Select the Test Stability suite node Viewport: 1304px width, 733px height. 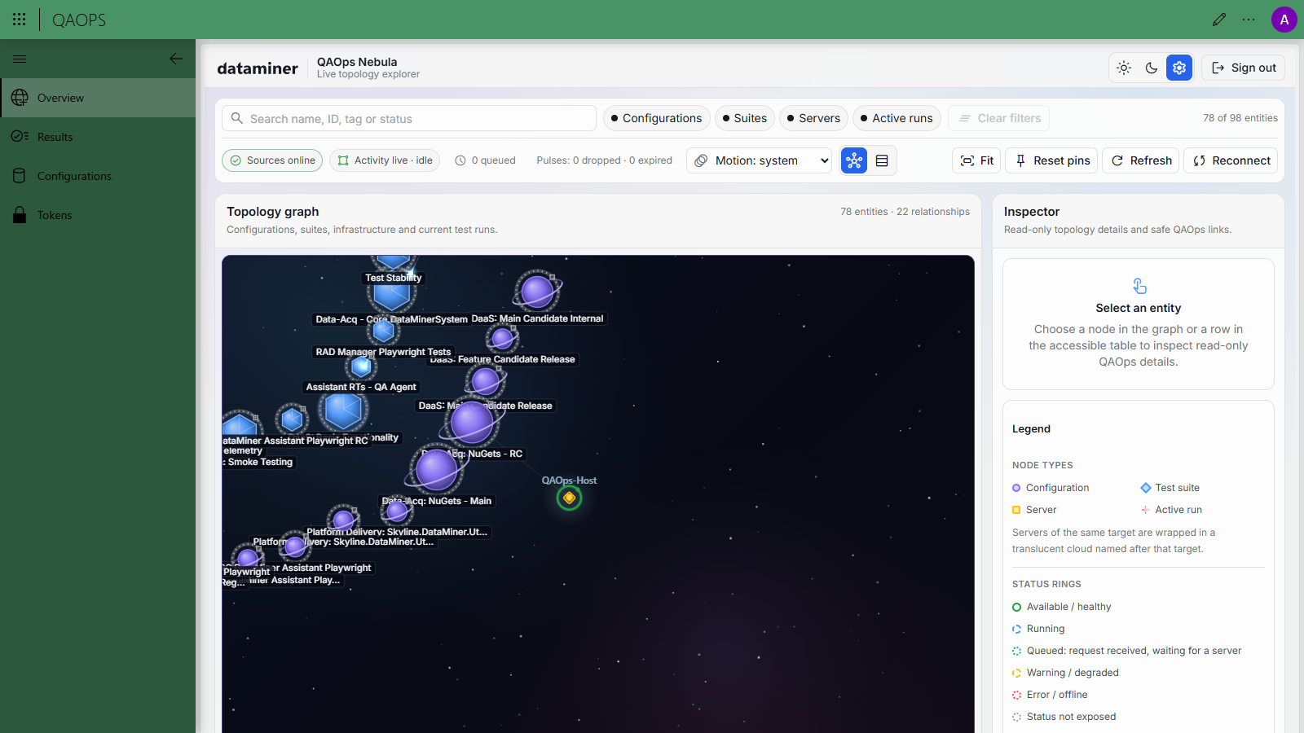pos(394,261)
